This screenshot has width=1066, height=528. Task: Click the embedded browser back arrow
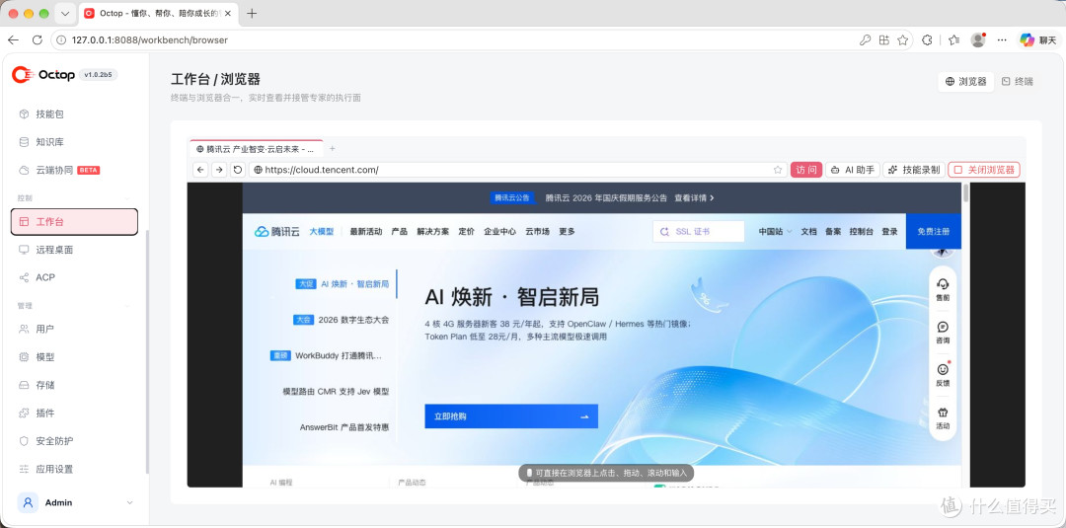(199, 170)
